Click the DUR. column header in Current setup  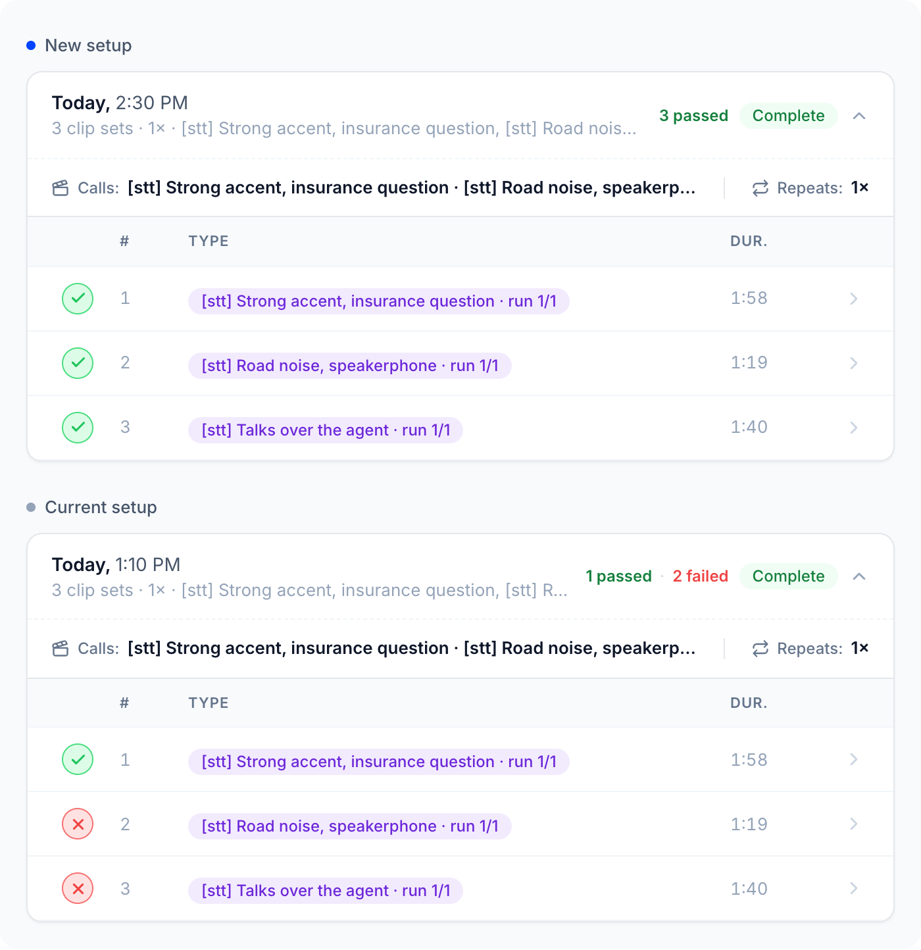coord(749,703)
